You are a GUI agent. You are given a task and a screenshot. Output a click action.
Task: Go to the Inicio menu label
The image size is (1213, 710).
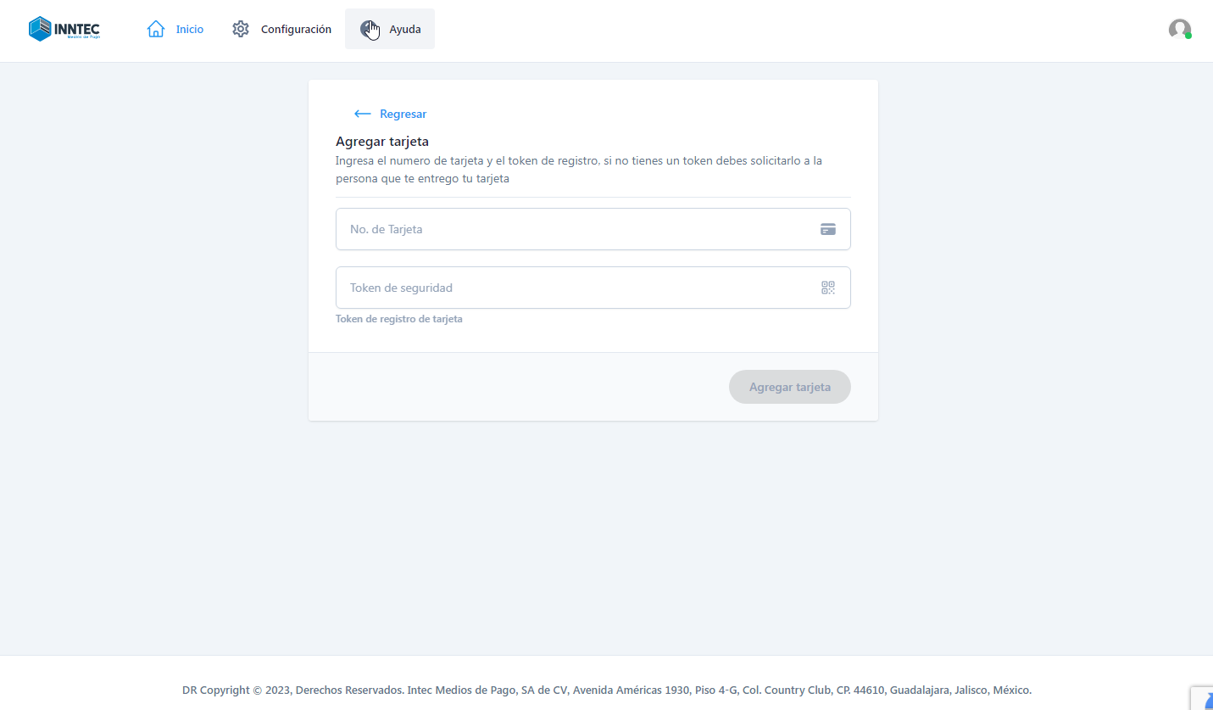point(190,29)
